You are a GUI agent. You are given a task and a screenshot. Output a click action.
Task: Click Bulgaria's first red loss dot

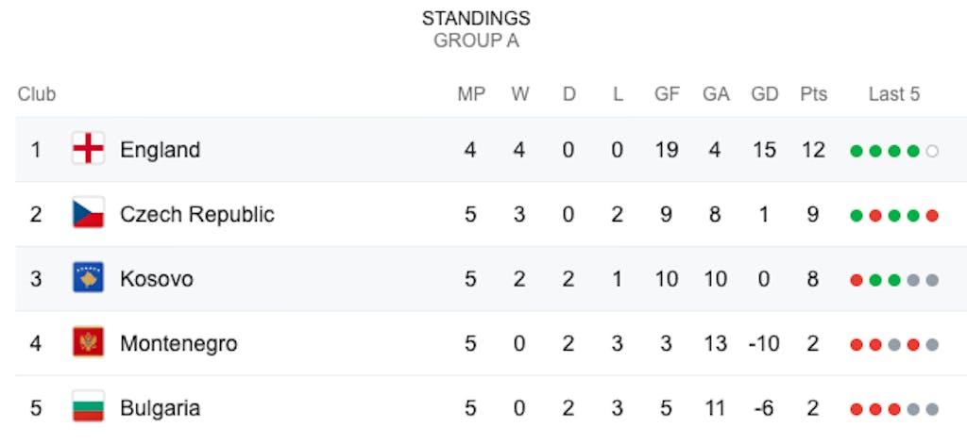856,409
